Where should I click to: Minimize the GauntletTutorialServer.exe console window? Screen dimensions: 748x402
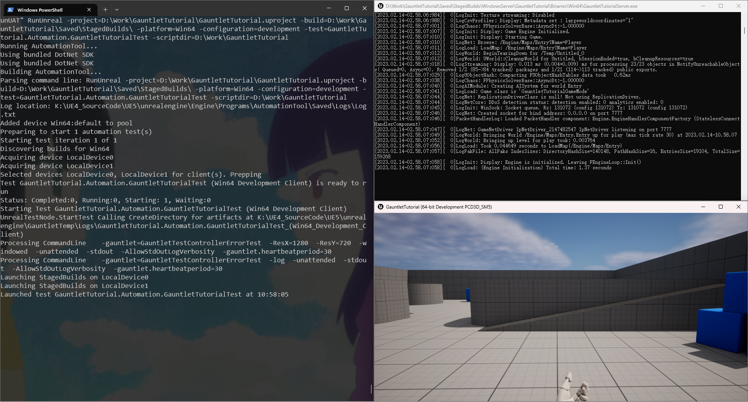point(703,6)
